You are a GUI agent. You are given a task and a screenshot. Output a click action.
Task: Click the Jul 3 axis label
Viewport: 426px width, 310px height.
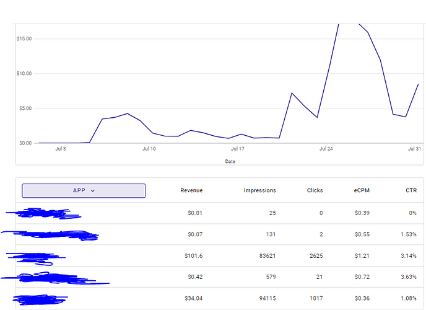coord(61,149)
